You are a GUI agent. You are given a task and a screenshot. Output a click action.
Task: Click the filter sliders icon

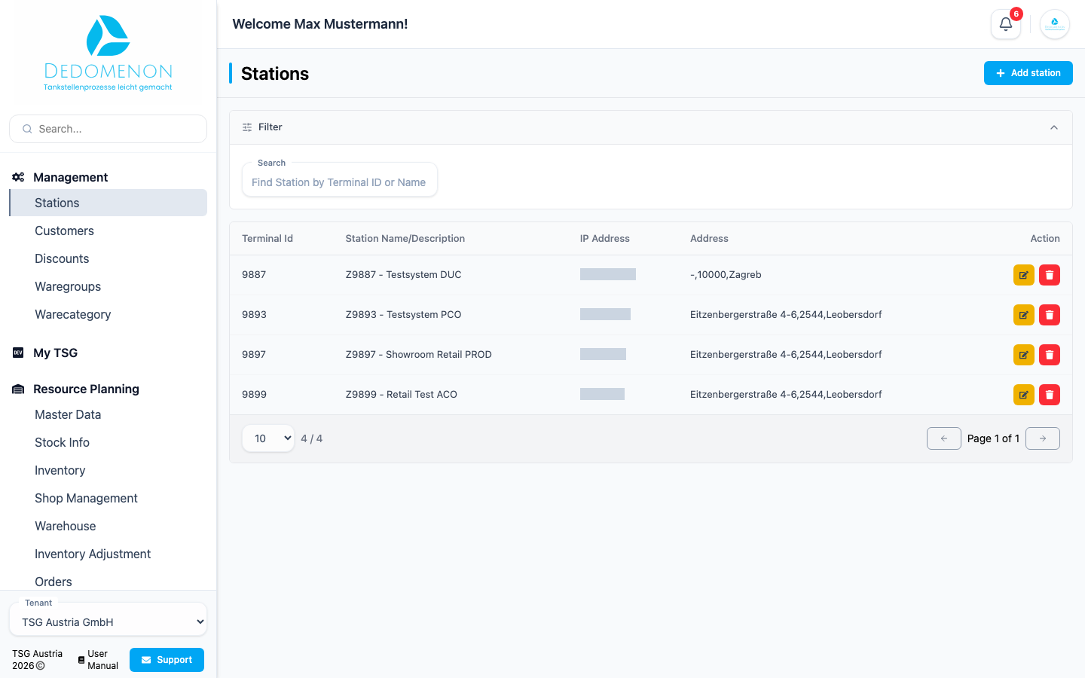tap(247, 127)
